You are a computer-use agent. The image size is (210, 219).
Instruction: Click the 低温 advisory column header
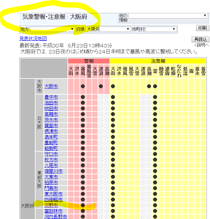185,71
